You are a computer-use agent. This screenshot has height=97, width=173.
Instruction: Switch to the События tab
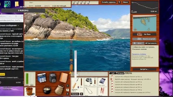128,73
